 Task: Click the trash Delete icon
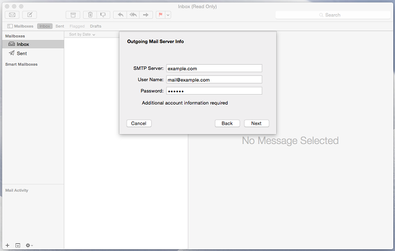(x=90, y=15)
